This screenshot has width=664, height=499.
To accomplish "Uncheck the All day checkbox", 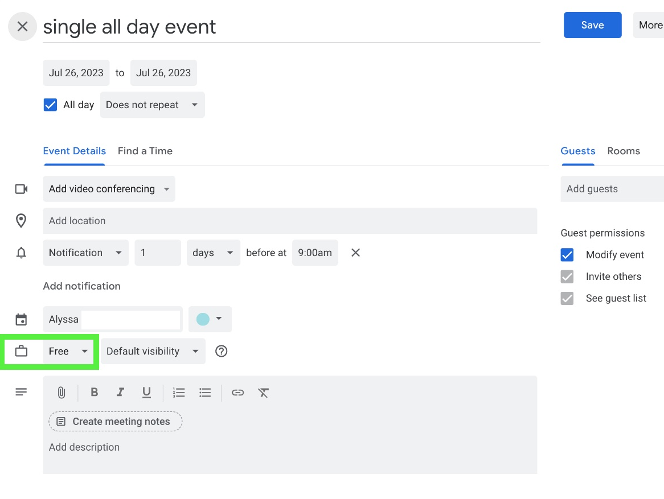I will pos(51,105).
